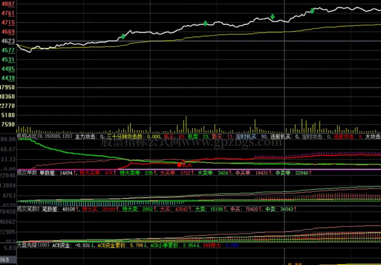Click the 4577 price axis label
The image size is (381, 265).
[x=8, y=50]
